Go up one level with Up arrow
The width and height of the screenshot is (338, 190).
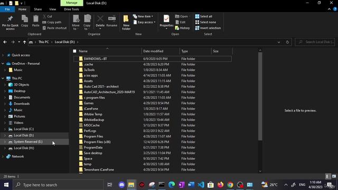25,42
